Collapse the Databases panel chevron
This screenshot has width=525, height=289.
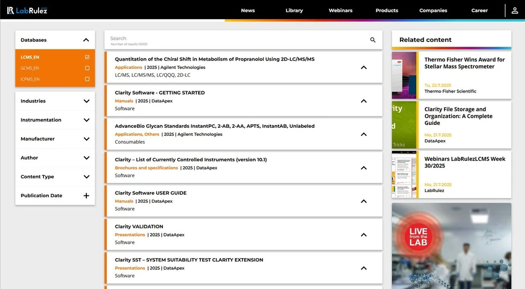pos(86,40)
